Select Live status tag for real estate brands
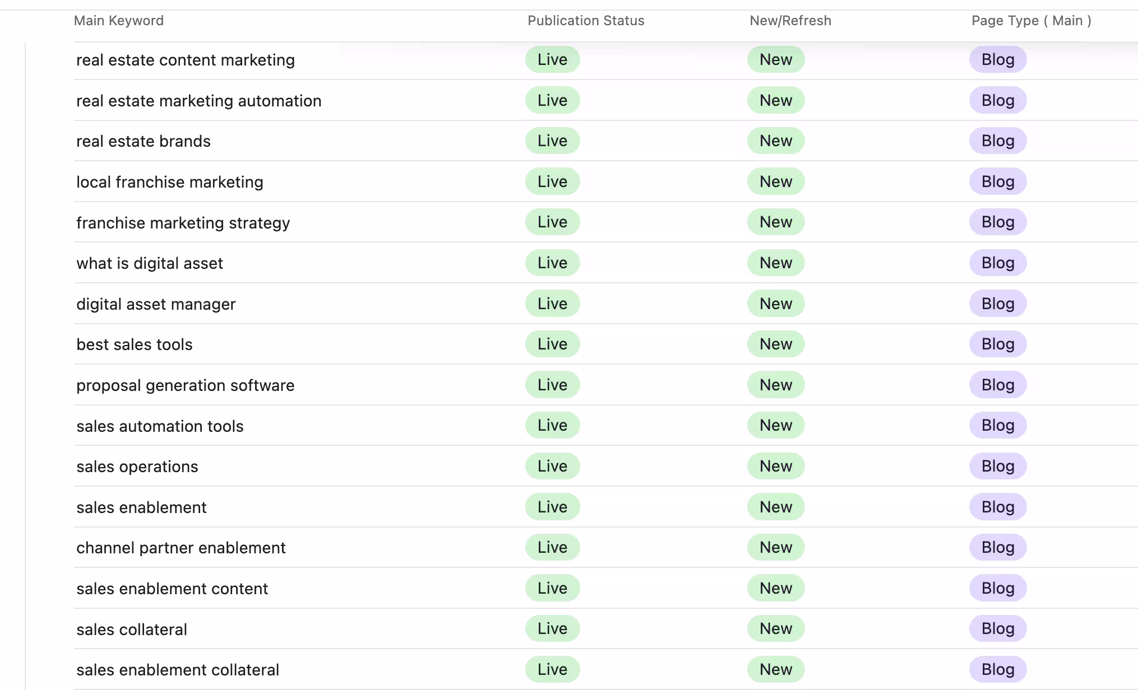 (x=553, y=141)
